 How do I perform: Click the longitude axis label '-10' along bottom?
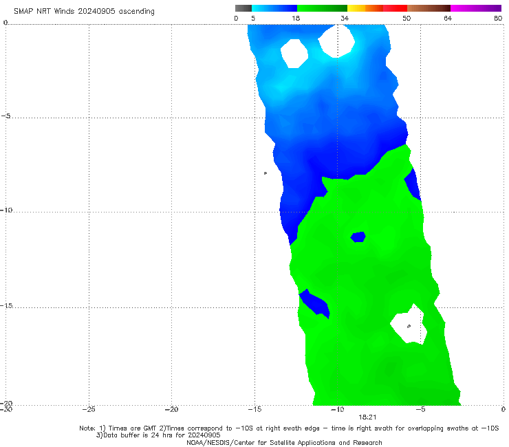[x=337, y=409]
